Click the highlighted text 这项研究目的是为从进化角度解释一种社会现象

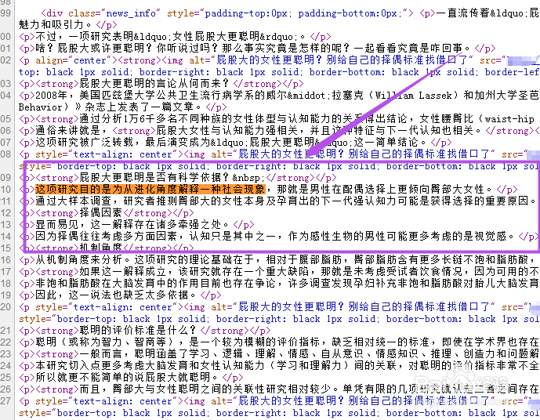(150, 190)
